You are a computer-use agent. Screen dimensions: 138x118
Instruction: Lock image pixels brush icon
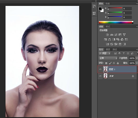pyautogui.click(x=110, y=63)
